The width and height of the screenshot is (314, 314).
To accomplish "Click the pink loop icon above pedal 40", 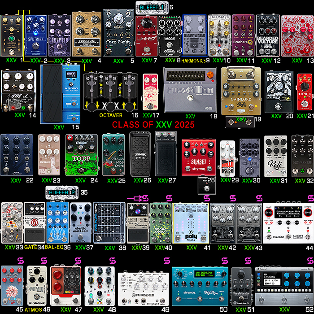I will (169, 198).
